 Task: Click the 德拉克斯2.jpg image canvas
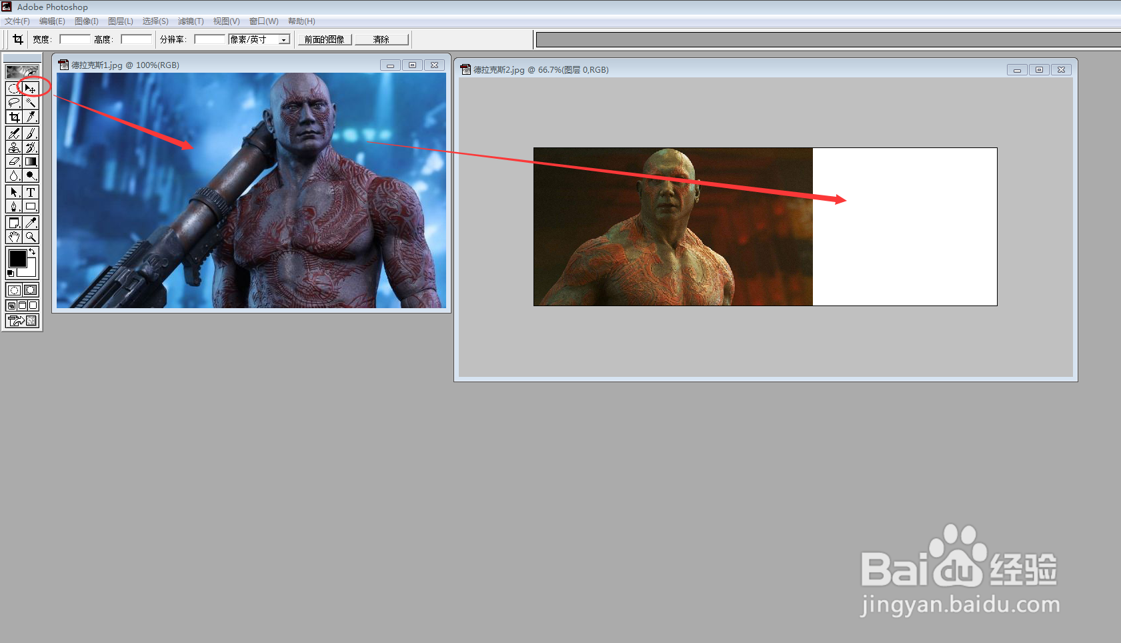(766, 227)
